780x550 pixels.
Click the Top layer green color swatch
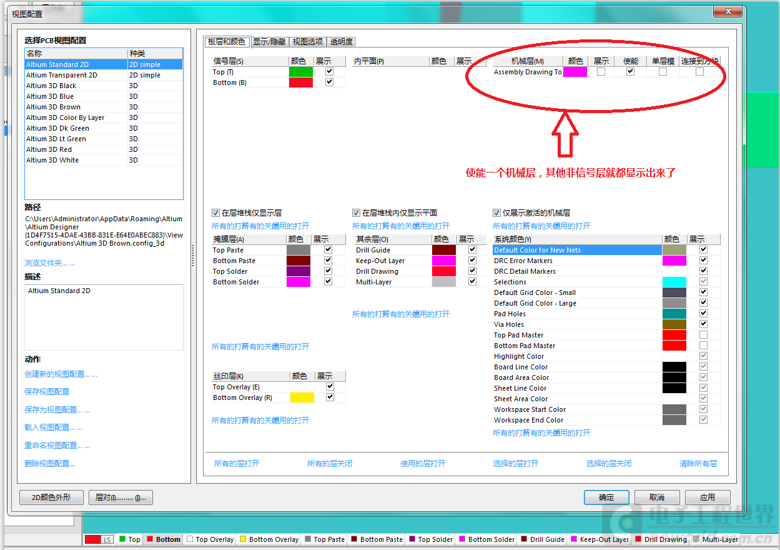pos(301,72)
